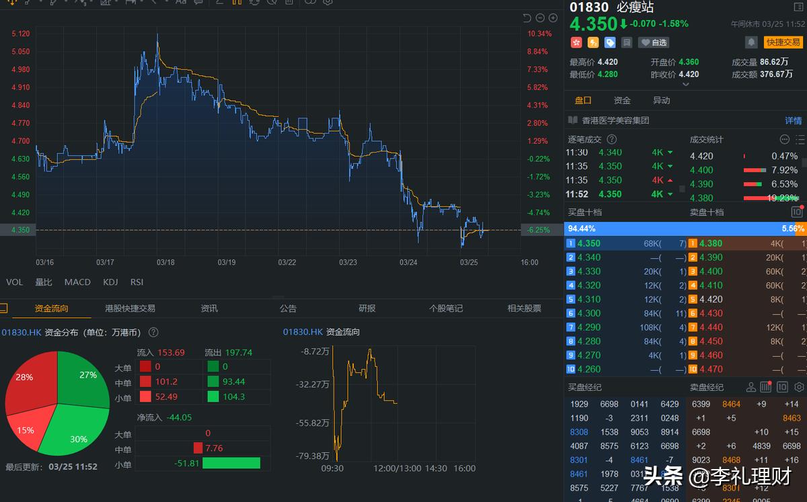807x502 pixels.
Task: Click the 快捷交易 orange button
Action: pos(782,42)
